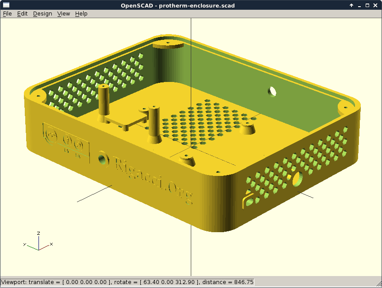Maximize the OpenSCAD window

coord(367,5)
